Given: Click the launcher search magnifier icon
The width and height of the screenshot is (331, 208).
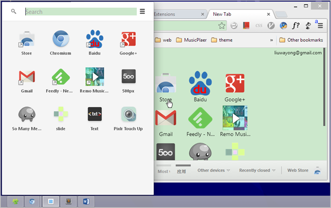Looking at the screenshot, I should 13,11.
